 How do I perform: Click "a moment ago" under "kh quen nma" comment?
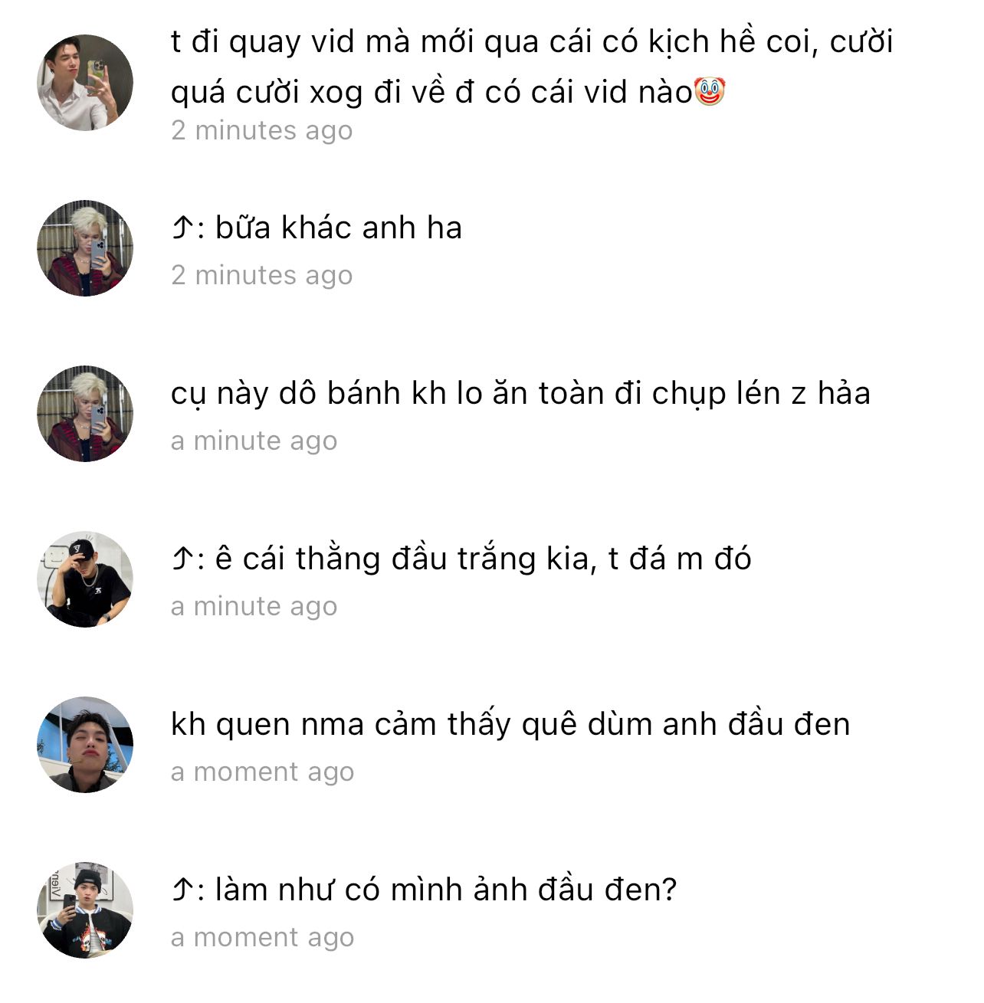(262, 772)
